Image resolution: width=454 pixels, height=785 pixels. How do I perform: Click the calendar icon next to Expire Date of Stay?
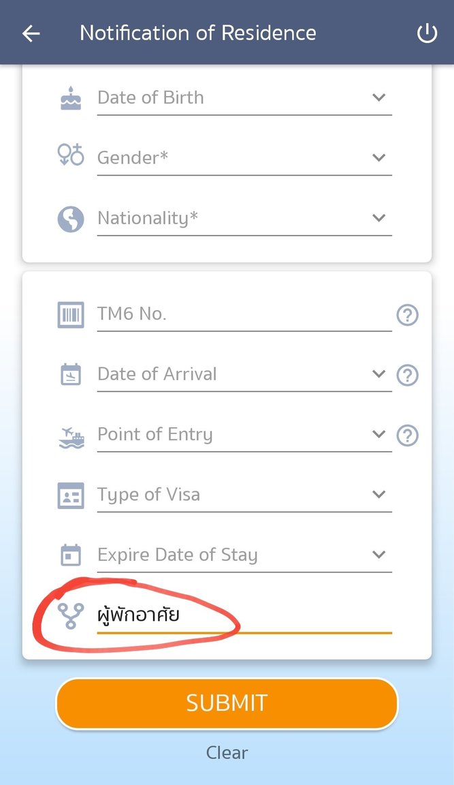pos(70,554)
